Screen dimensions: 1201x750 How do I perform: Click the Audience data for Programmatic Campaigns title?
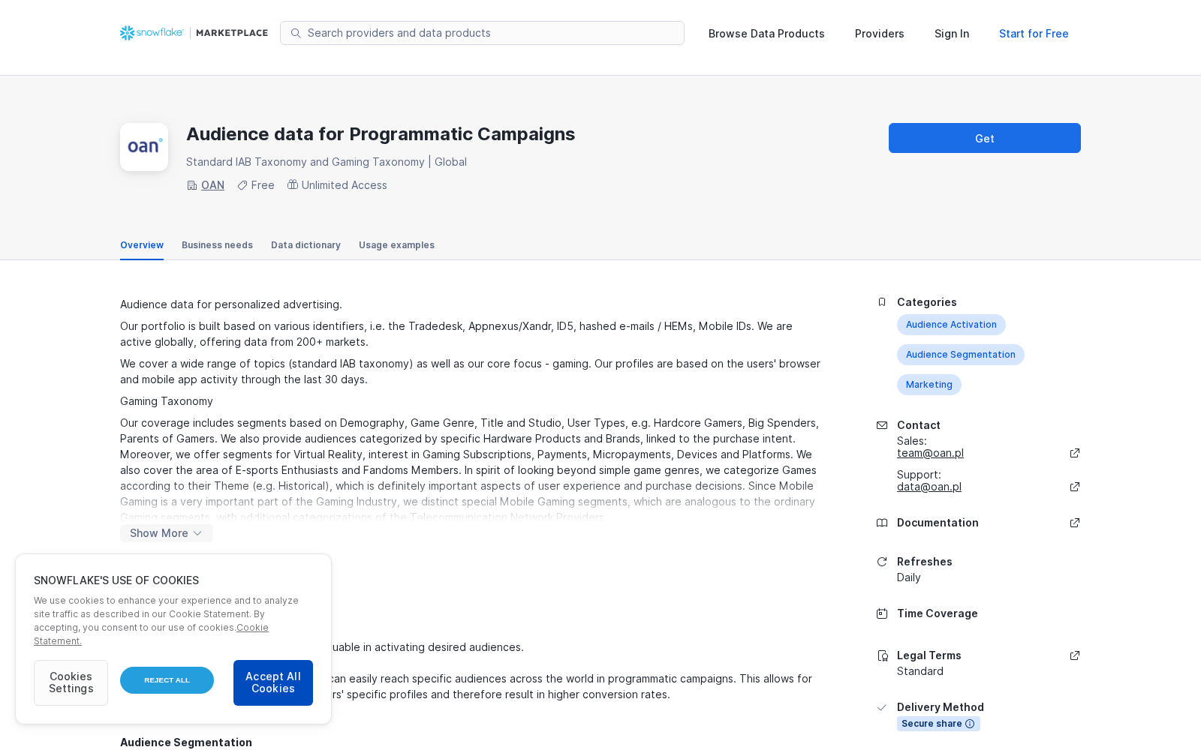tap(381, 134)
